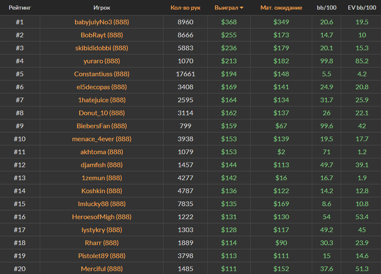This screenshot has height=274, width=381.
Task: Select skibididobbi (888) player link
Action: click(102, 48)
